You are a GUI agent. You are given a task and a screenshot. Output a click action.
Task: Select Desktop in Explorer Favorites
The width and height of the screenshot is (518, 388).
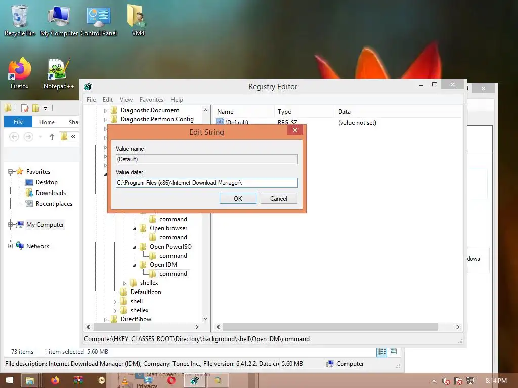click(x=47, y=182)
